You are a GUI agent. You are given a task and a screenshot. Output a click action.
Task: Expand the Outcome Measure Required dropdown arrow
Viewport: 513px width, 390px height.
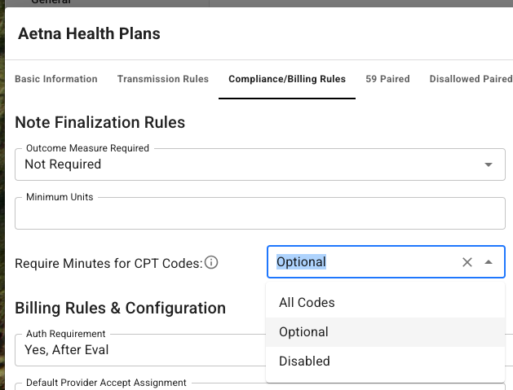(489, 164)
